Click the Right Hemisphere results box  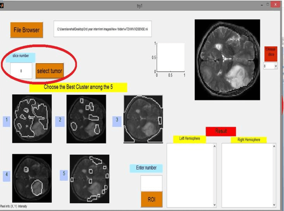(x=247, y=175)
